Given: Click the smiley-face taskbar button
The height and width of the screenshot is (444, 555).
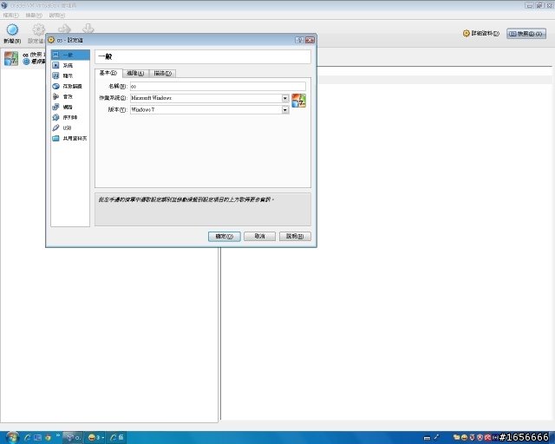Looking at the screenshot, I should tap(95, 438).
